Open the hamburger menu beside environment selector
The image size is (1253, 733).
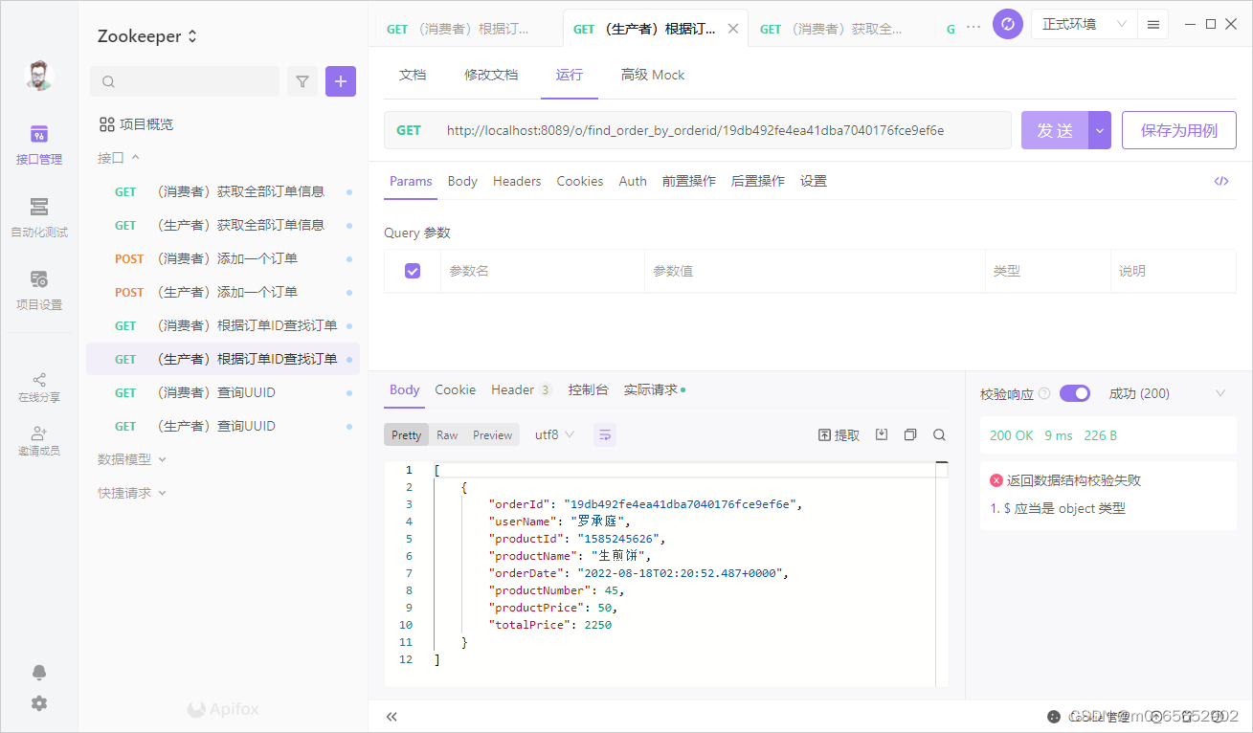(x=1153, y=24)
